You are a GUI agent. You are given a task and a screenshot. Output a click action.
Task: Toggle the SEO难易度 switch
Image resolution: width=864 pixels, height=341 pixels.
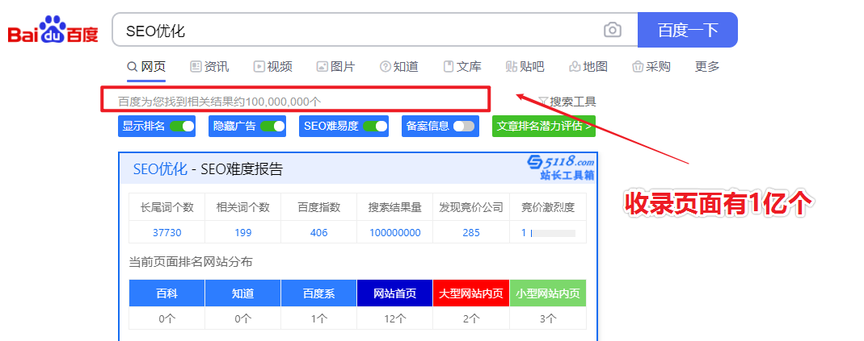pos(375,126)
